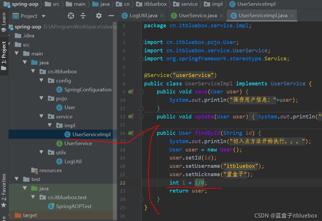Click UserService after implements keyword

288,83
